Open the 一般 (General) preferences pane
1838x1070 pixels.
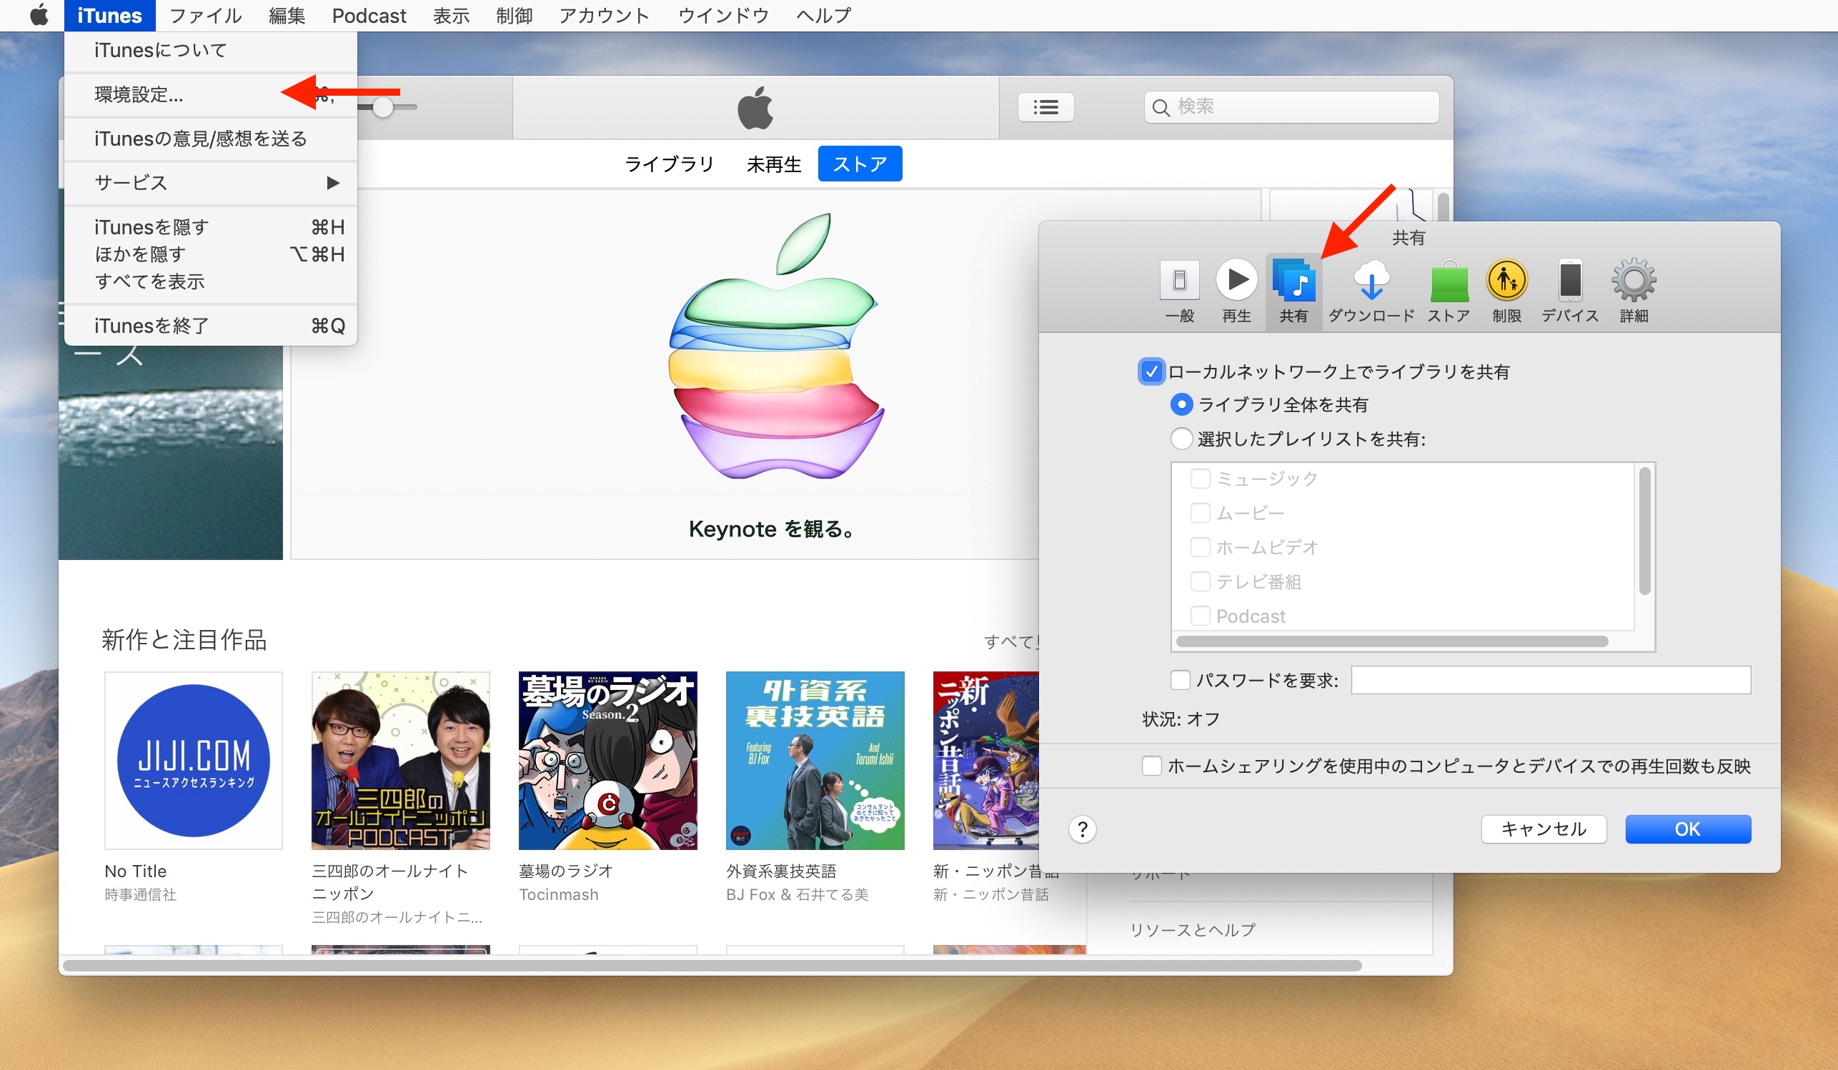1179,291
